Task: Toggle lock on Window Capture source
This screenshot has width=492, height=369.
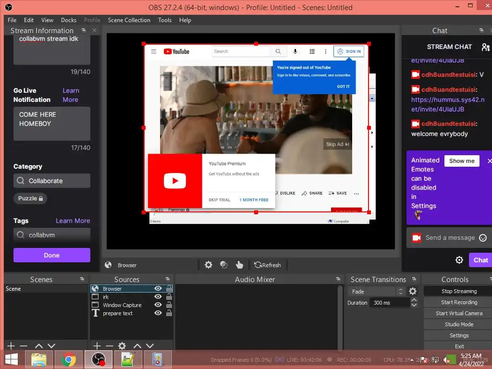Action: 169,304
